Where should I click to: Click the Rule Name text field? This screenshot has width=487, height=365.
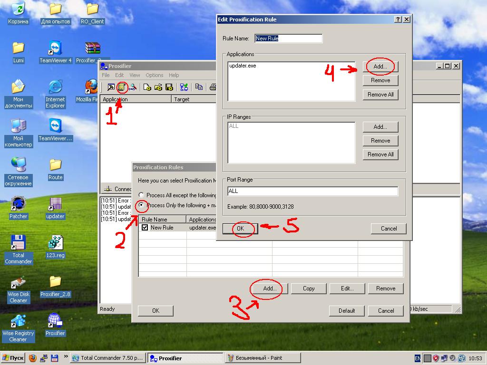tap(288, 38)
